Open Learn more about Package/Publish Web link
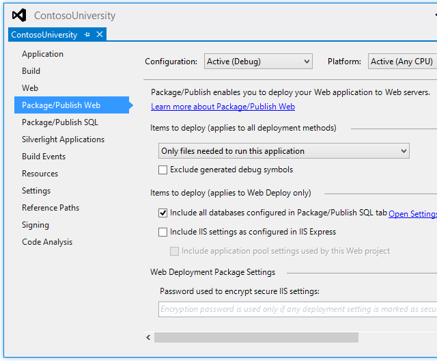The width and height of the screenshot is (437, 361). tap(223, 107)
